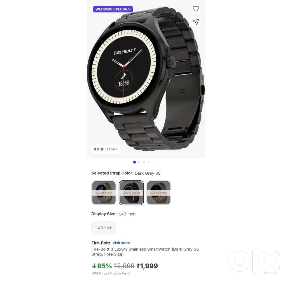Viewport: 292px width, 292px height.
Task: Jump to second image carousel dot
Action: pos(139,162)
